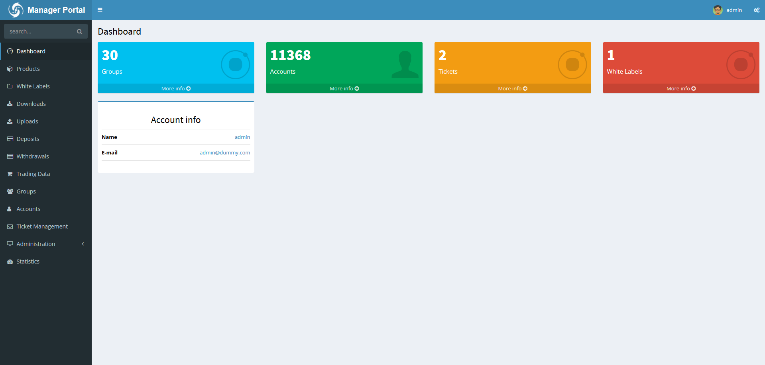Click the Downloads icon in sidebar
The height and width of the screenshot is (365, 765).
click(10, 104)
